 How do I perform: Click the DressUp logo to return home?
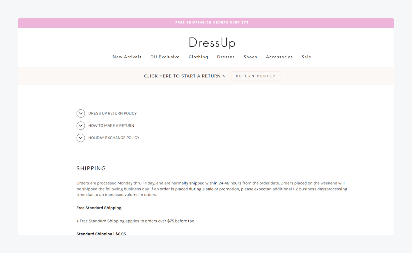tap(212, 43)
